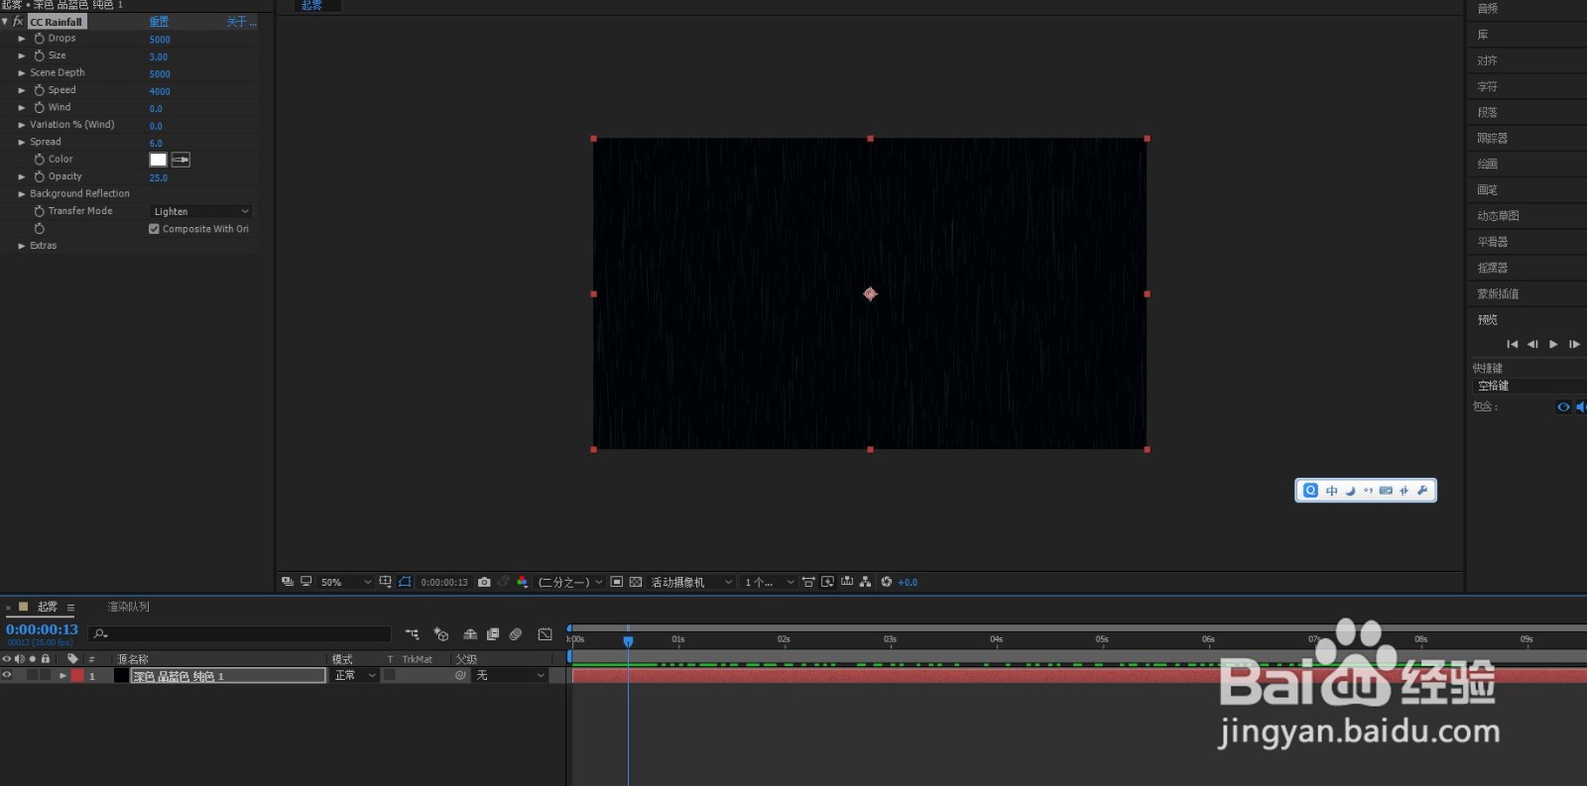Play the preview
This screenshot has width=1587, height=786.
(x=1553, y=344)
